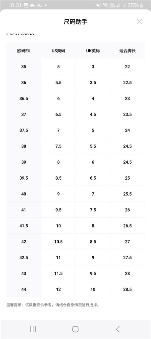
Task: Select the US美码 column header
Action: tap(58, 51)
